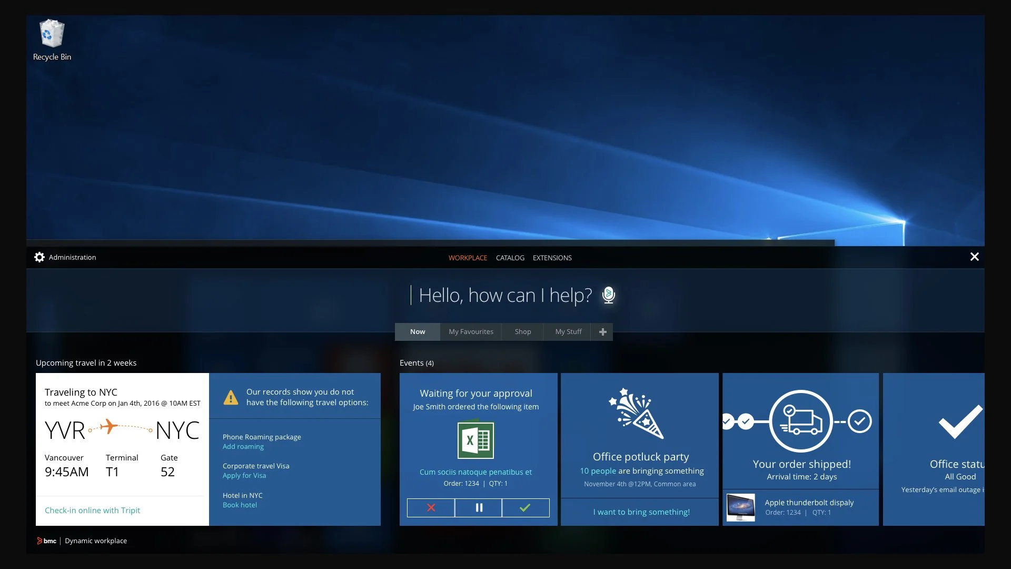Screen dimensions: 1011x569
Task: Open the Administration gear icon
Action: pos(39,257)
